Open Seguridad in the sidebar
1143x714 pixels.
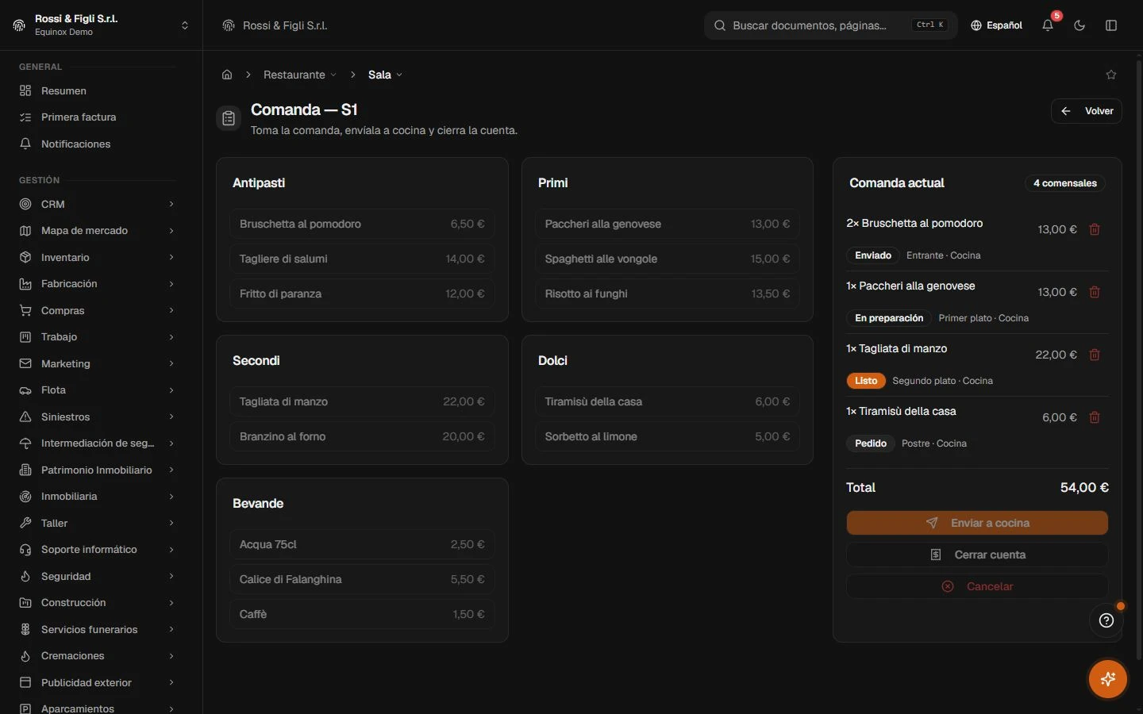point(97,576)
